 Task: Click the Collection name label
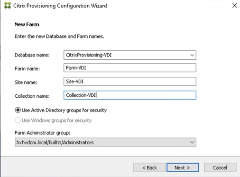pos(32,96)
